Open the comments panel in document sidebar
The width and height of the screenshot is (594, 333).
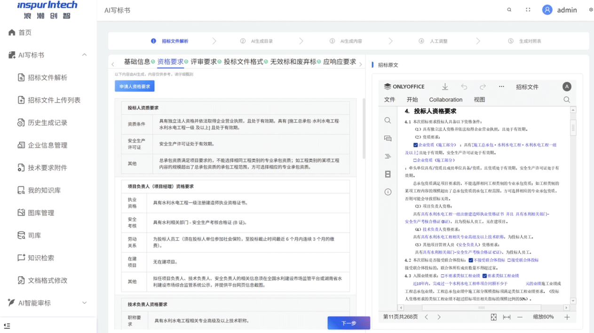388,138
